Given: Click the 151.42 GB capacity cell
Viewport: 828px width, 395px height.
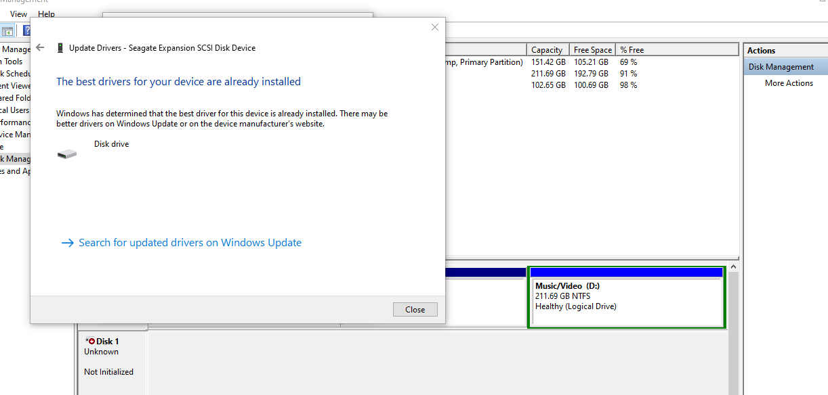Looking at the screenshot, I should coord(548,62).
